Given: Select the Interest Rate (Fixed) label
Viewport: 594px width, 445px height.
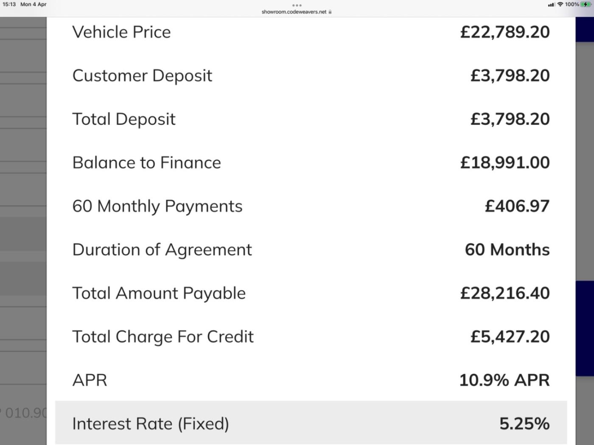Looking at the screenshot, I should pos(151,424).
